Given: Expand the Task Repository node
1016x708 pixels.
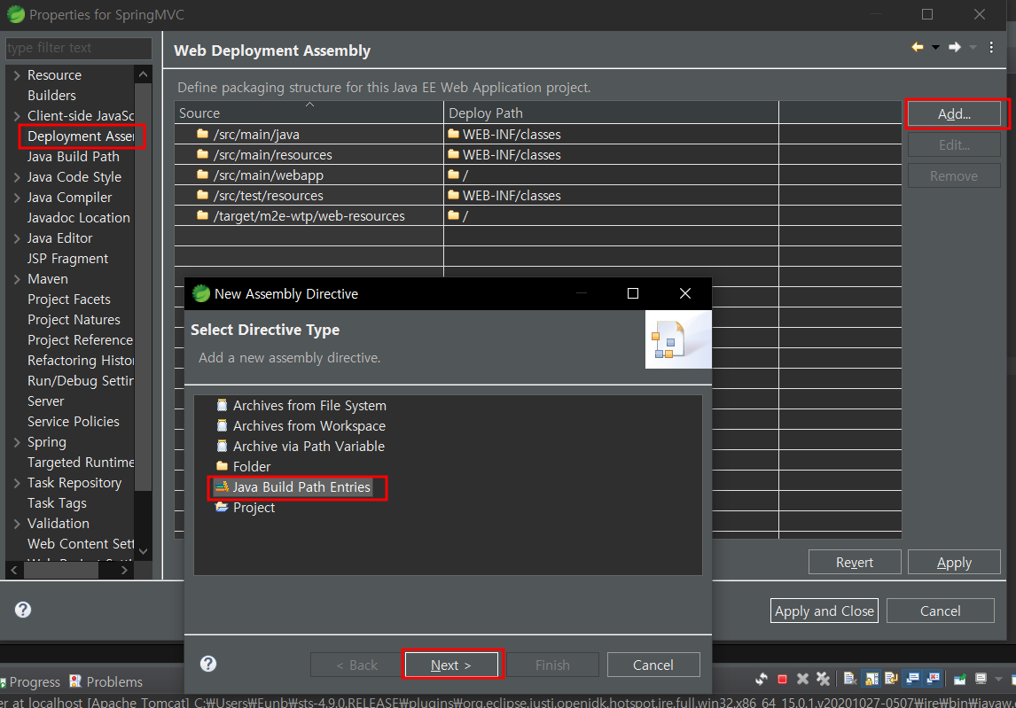Looking at the screenshot, I should [x=17, y=483].
